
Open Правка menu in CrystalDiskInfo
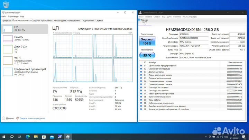coord(148,17)
